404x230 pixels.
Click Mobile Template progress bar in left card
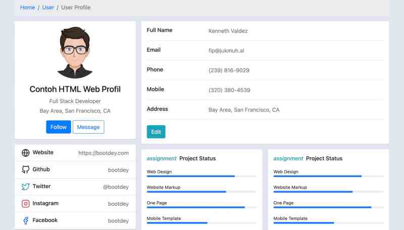[201, 223]
